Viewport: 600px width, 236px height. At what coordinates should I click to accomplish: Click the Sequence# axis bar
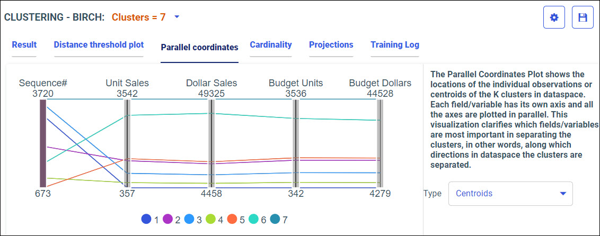[x=43, y=143]
